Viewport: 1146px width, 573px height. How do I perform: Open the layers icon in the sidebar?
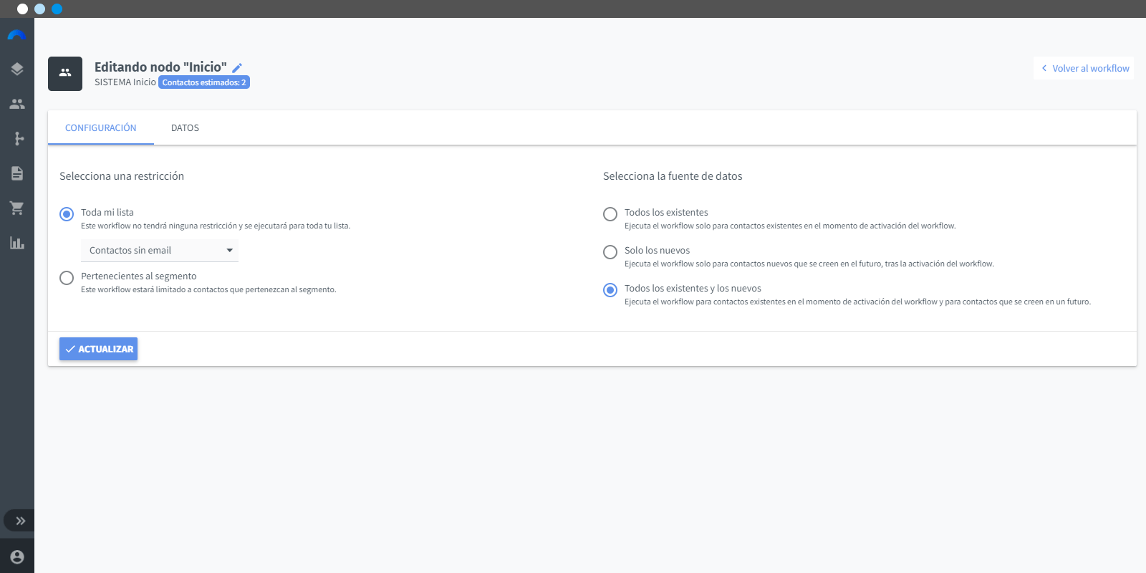pyautogui.click(x=17, y=69)
